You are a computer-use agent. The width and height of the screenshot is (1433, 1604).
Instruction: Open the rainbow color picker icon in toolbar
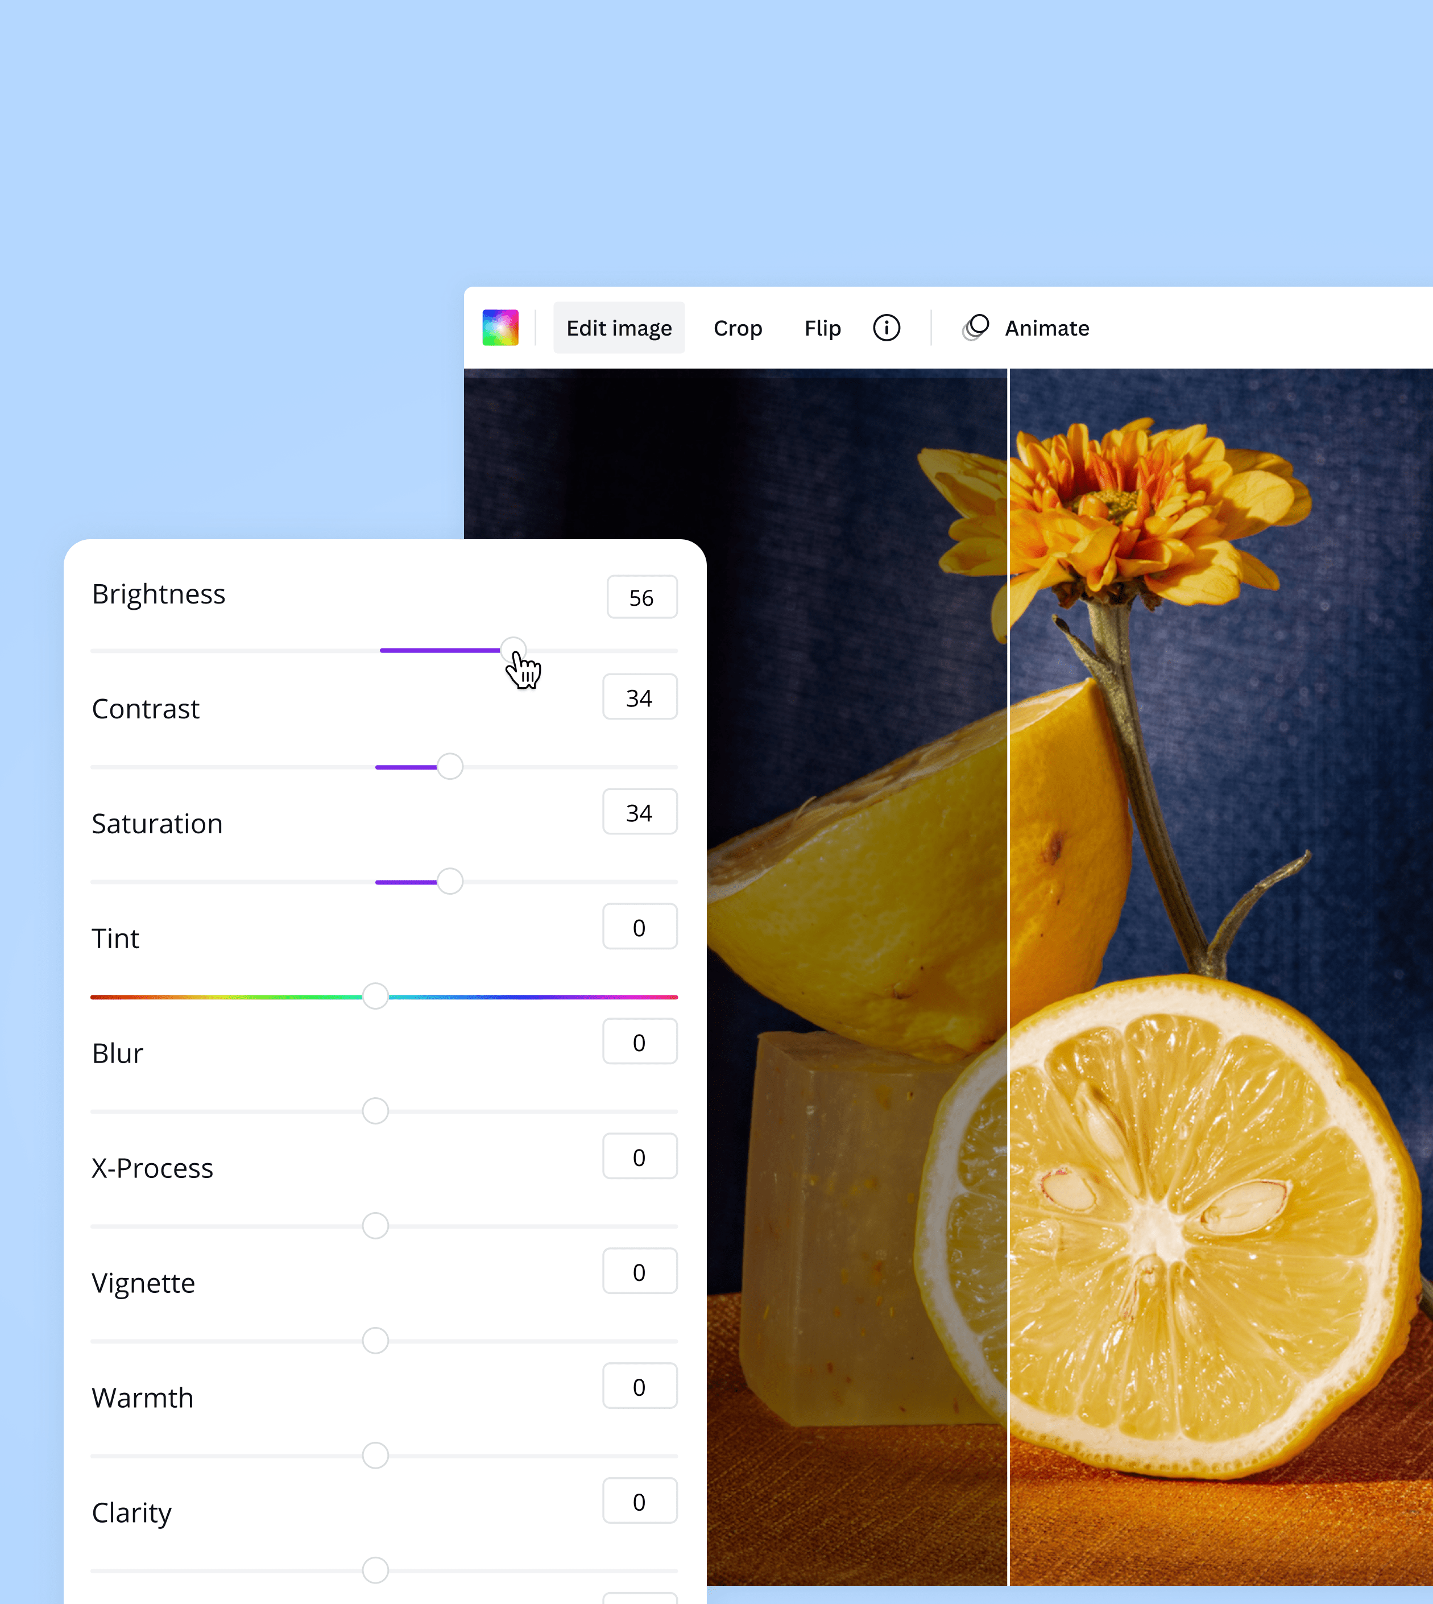click(501, 328)
